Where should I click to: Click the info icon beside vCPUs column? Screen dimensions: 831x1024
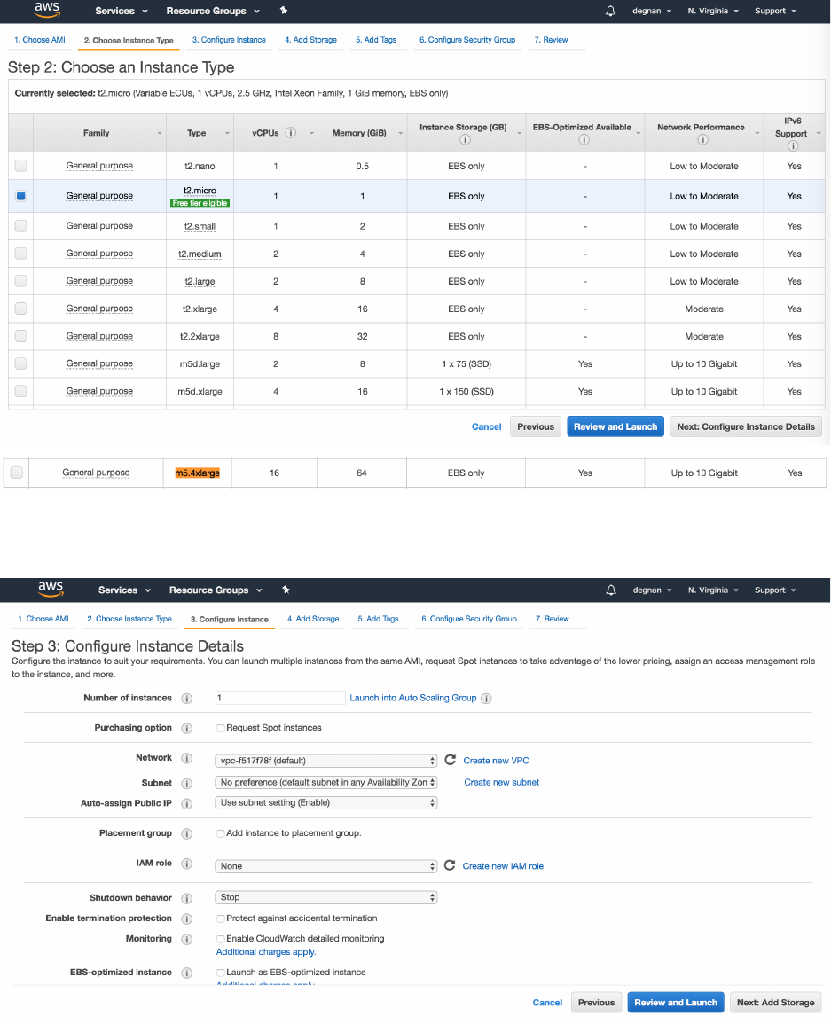(x=291, y=133)
